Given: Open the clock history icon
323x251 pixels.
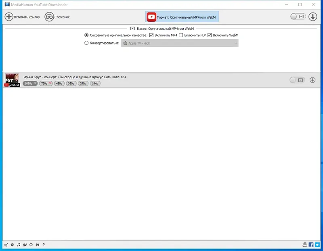Looking at the screenshot, I should point(31,245).
